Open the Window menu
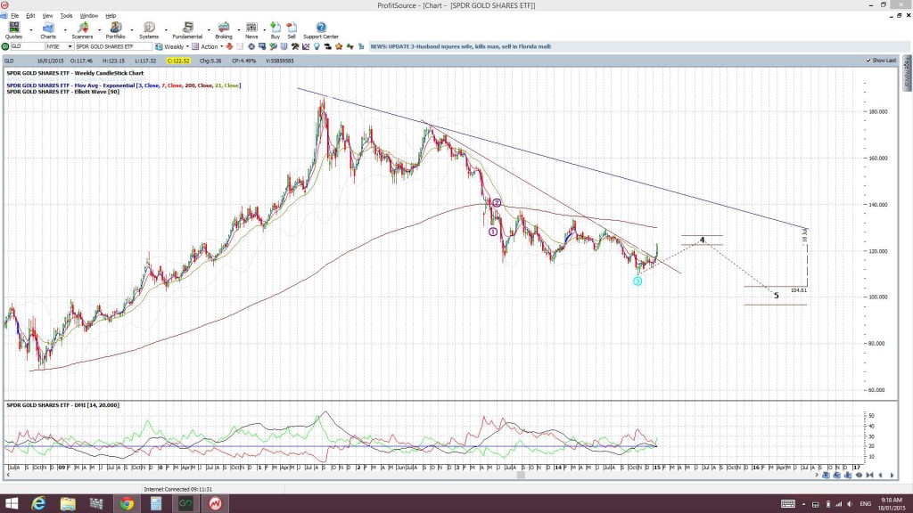This screenshot has height=513, width=913. 88,16
